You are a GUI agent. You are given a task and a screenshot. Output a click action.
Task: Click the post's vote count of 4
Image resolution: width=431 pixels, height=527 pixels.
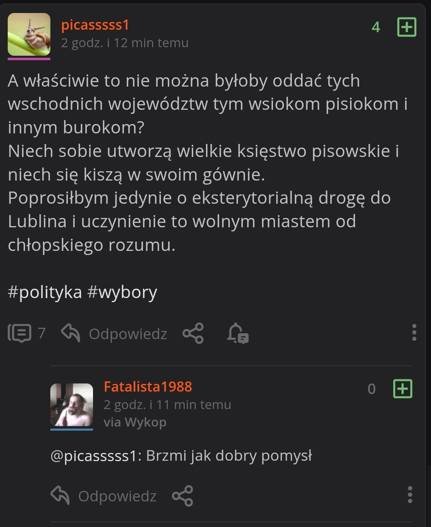(x=376, y=27)
